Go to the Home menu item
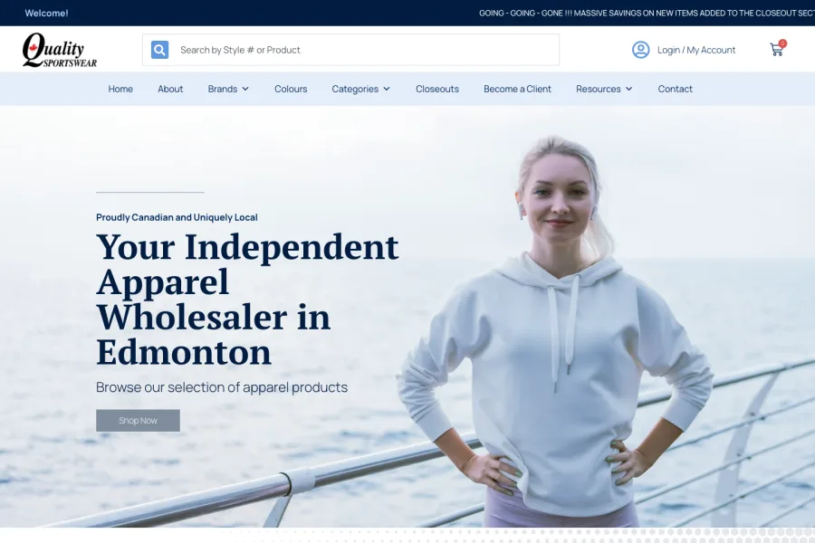The image size is (815, 543). tap(120, 89)
